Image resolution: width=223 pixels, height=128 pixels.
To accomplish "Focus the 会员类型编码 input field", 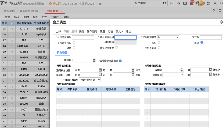I will click(x=83, y=37).
